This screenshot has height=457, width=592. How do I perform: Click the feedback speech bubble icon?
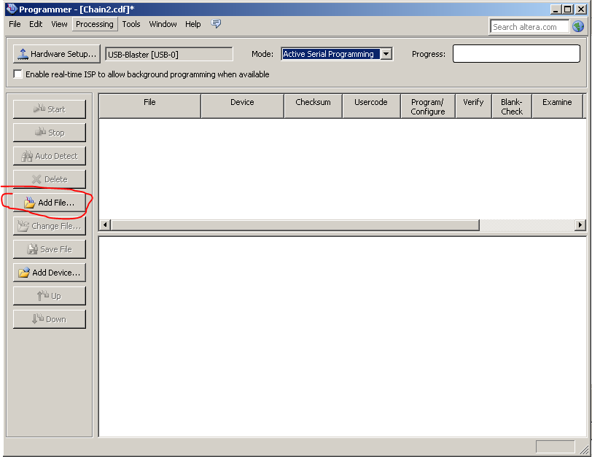[x=216, y=24]
